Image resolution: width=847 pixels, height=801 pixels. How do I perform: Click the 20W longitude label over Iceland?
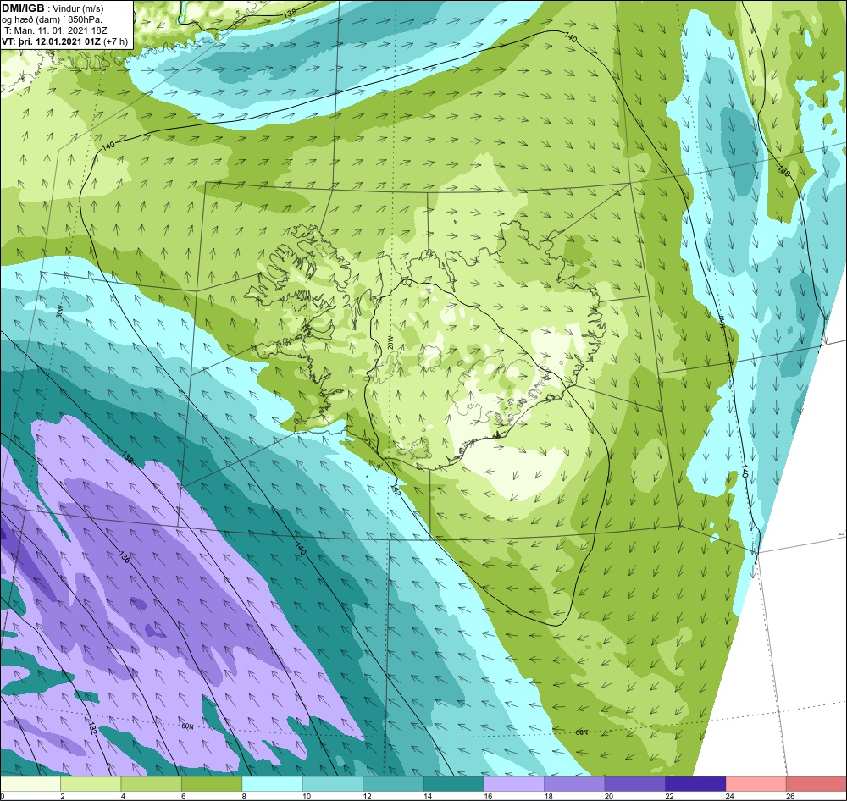click(390, 344)
